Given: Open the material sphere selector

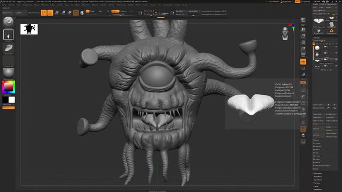Looking at the screenshot, I should (x=9, y=73).
